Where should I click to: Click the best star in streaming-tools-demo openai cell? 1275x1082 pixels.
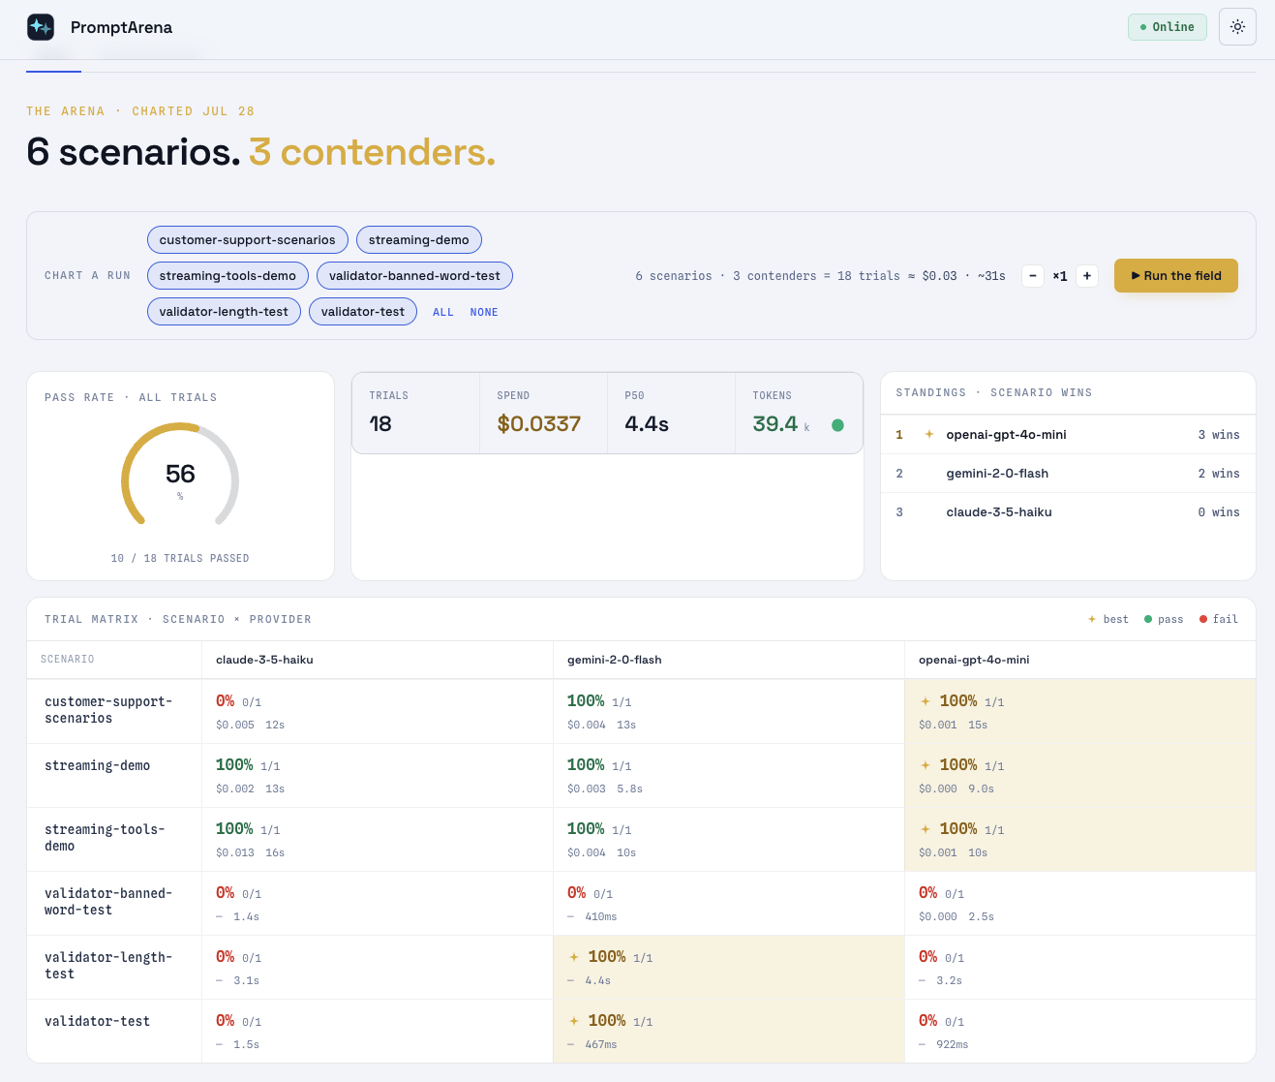tap(926, 829)
